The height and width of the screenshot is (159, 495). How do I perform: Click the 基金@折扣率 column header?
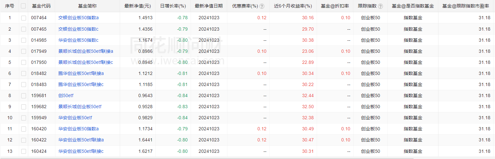pyautogui.click(x=335, y=6)
